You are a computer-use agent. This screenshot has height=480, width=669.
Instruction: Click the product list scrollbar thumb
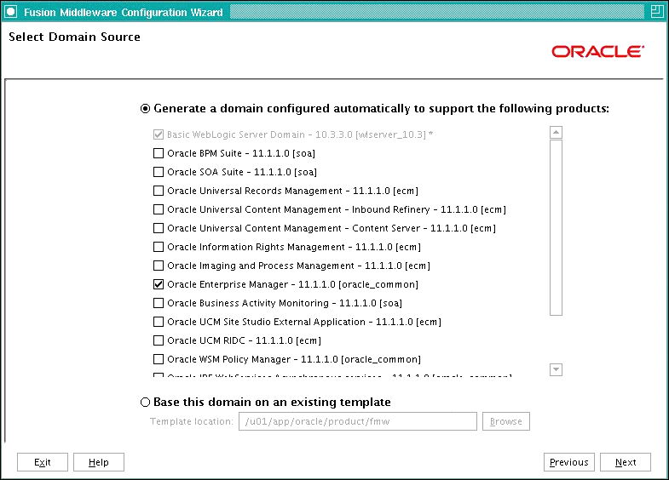click(x=556, y=227)
